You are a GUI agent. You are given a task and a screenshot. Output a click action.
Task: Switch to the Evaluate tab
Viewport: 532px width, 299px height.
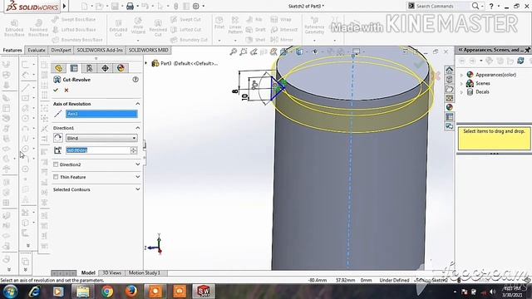pyautogui.click(x=37, y=50)
